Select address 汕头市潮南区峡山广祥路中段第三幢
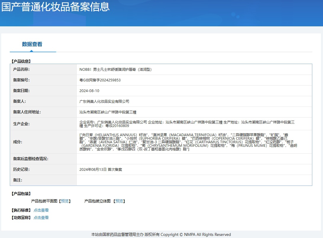323x238 pixels. click(108, 112)
